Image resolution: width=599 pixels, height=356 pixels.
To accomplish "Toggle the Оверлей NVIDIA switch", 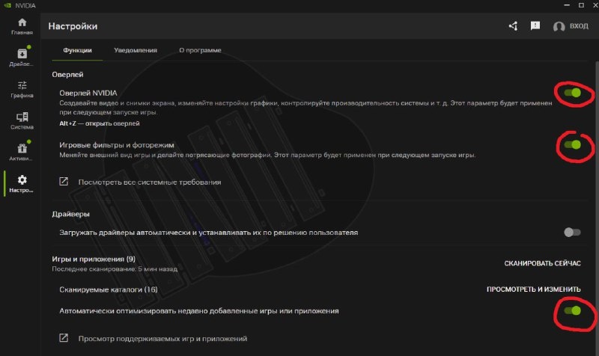I will pyautogui.click(x=573, y=93).
